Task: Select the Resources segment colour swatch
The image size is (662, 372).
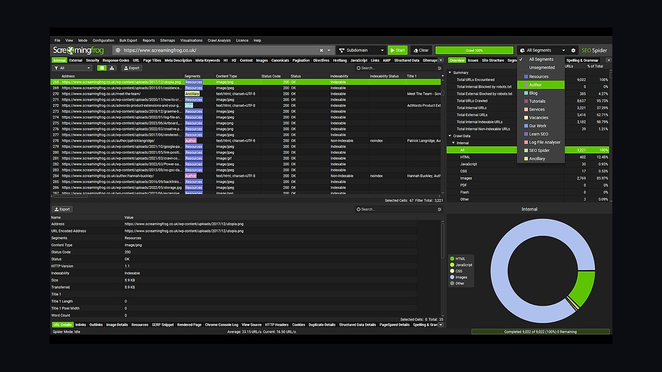Action: (x=526, y=77)
